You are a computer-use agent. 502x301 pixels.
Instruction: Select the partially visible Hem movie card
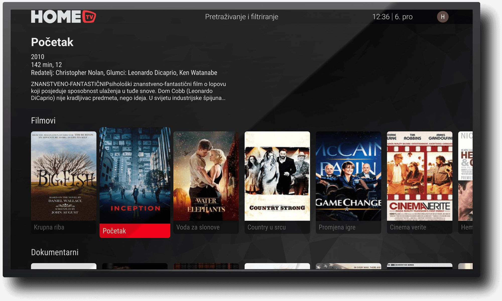pos(465,183)
